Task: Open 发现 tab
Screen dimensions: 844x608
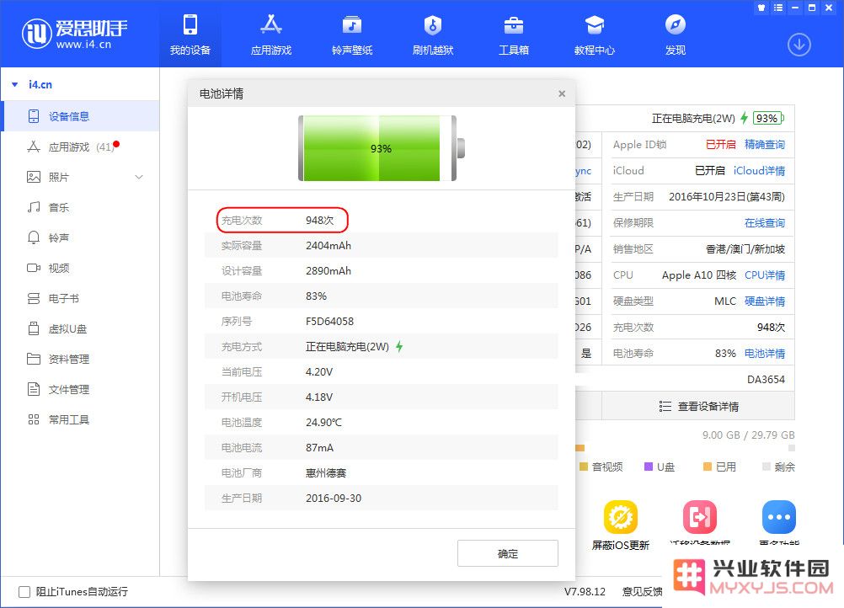Action: point(675,35)
